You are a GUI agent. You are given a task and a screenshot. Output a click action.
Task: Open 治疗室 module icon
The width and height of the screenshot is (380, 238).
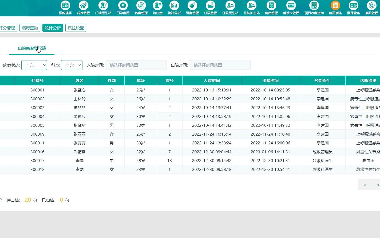click(158, 5)
